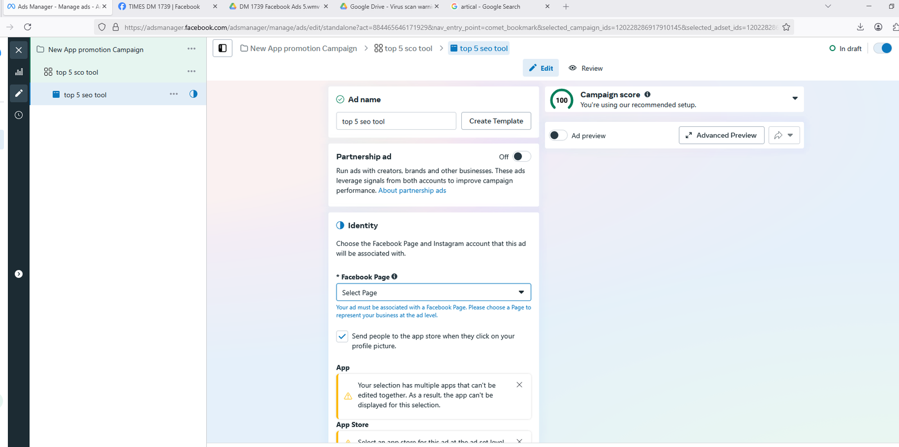Uncheck send people to app store checkbox

click(x=342, y=336)
